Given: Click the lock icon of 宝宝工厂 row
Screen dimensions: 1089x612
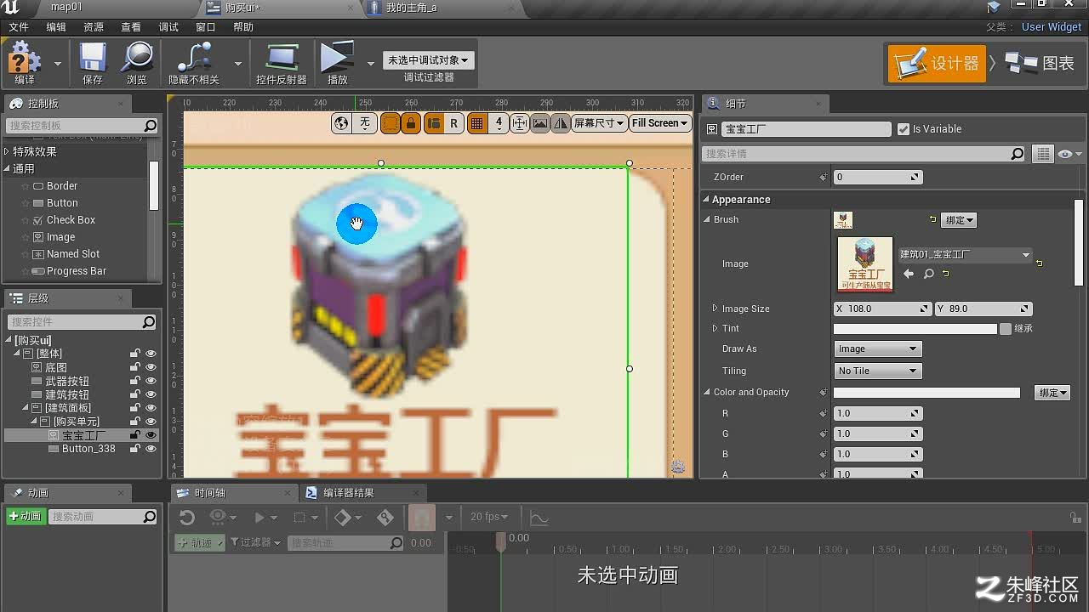Looking at the screenshot, I should 134,435.
